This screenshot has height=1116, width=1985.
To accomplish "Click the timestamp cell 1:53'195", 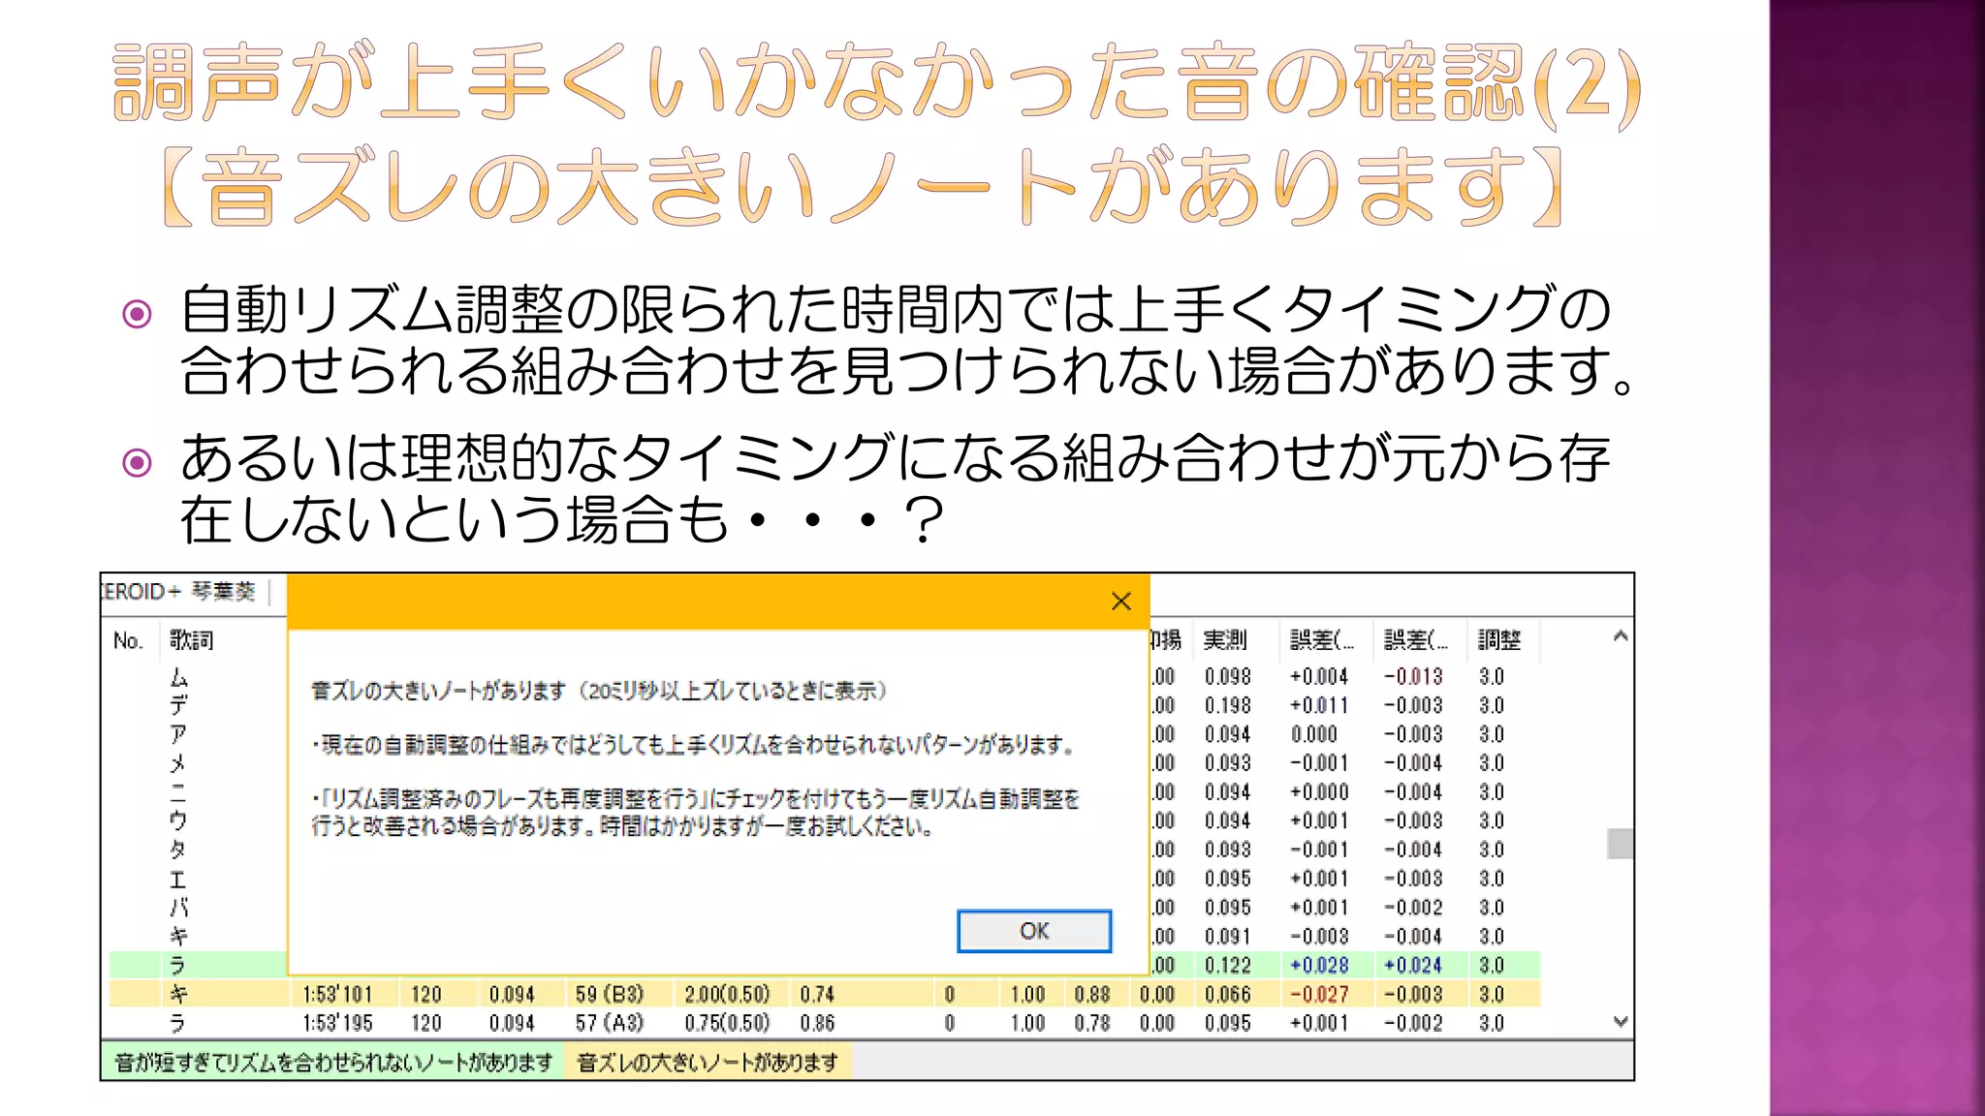I will coord(337,1024).
